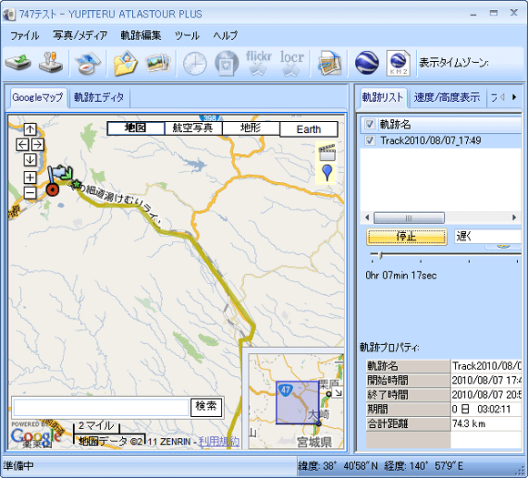Open the 軌跡編集 menu
The width and height of the screenshot is (528, 478).
[x=141, y=36]
